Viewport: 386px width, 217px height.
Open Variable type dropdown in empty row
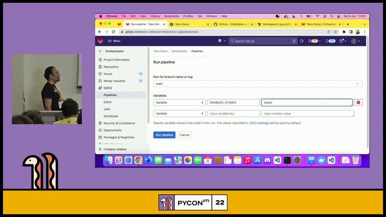pyautogui.click(x=179, y=114)
